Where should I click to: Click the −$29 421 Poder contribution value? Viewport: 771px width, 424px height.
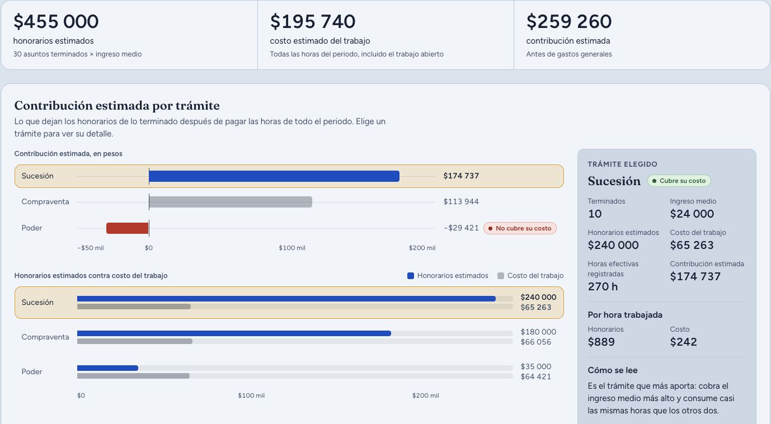[x=461, y=228]
